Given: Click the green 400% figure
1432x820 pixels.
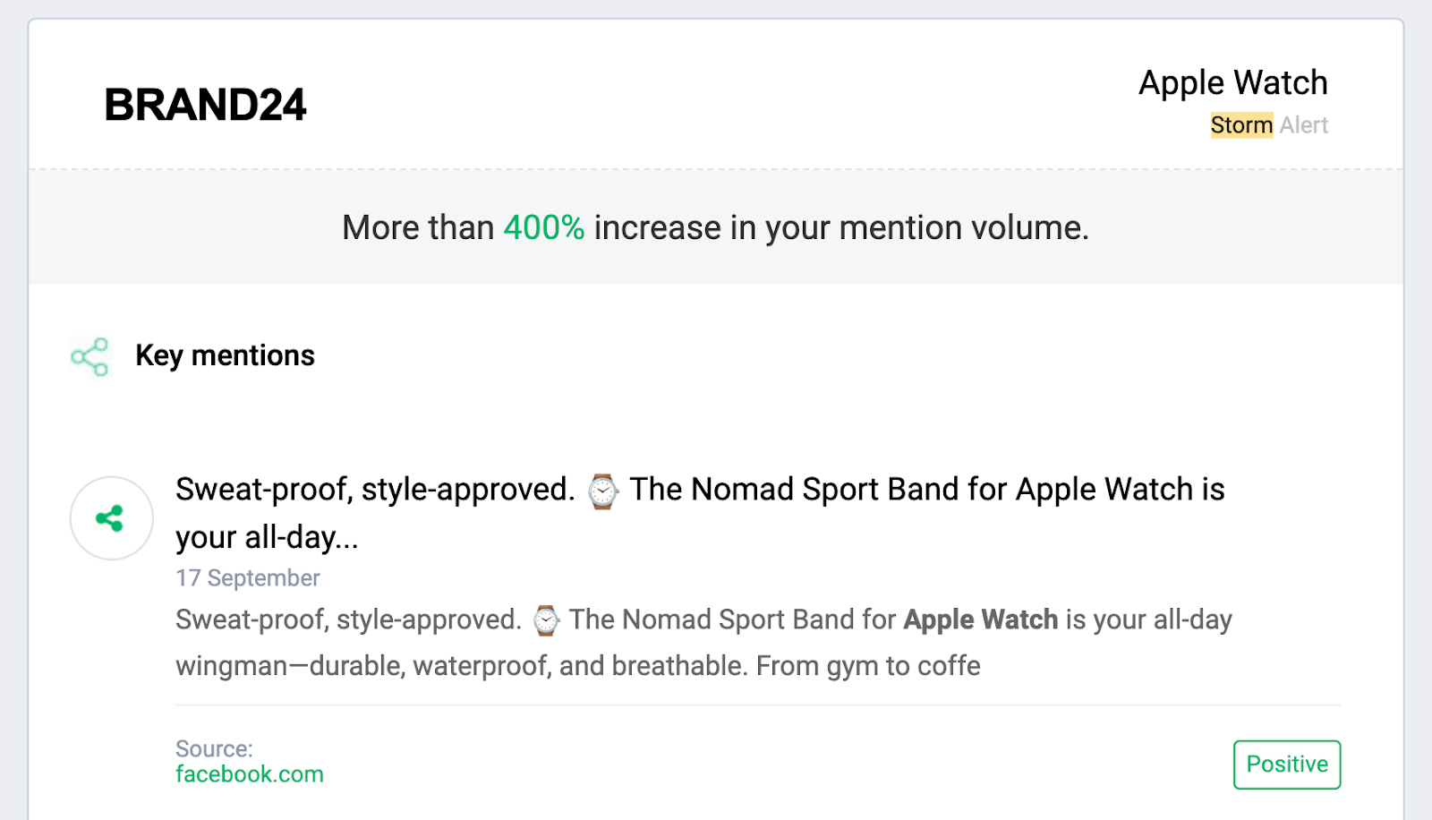Looking at the screenshot, I should click(544, 227).
